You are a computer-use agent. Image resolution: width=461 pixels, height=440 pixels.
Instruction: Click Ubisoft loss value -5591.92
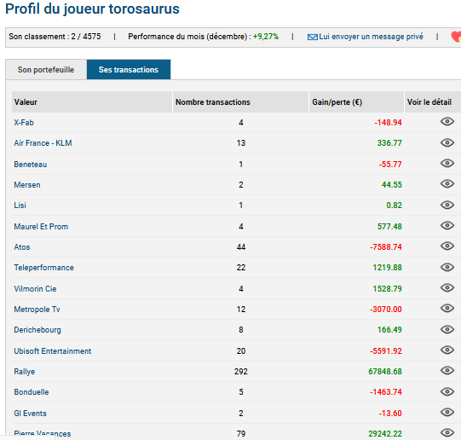click(x=386, y=351)
